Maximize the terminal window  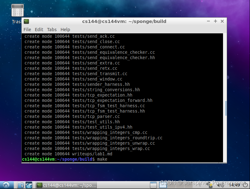(x=215, y=21)
